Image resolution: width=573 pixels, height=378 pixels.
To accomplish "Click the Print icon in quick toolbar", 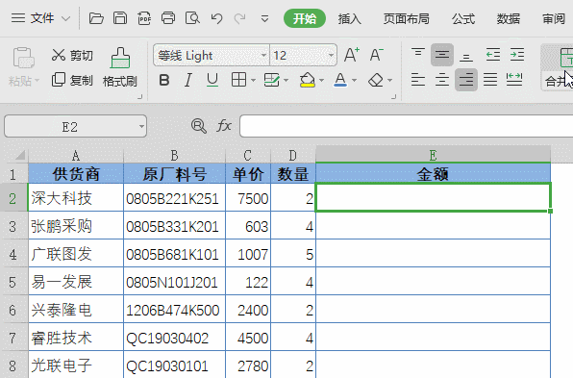I will pyautogui.click(x=168, y=18).
